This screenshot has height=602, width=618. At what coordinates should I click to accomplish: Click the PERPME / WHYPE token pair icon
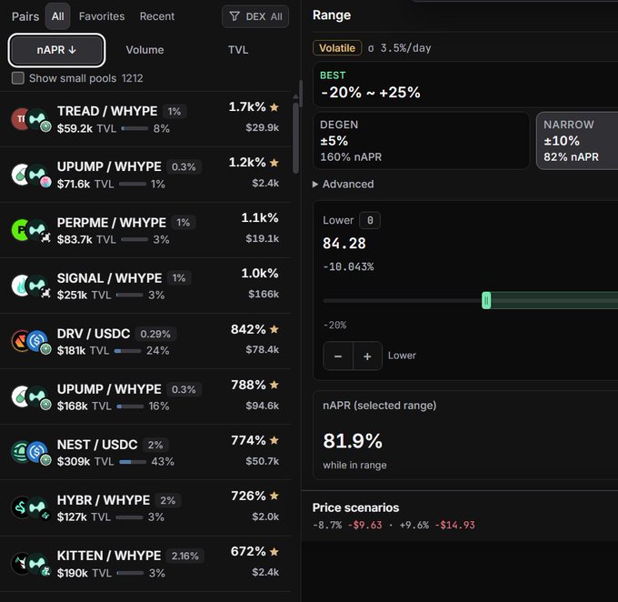click(31, 230)
